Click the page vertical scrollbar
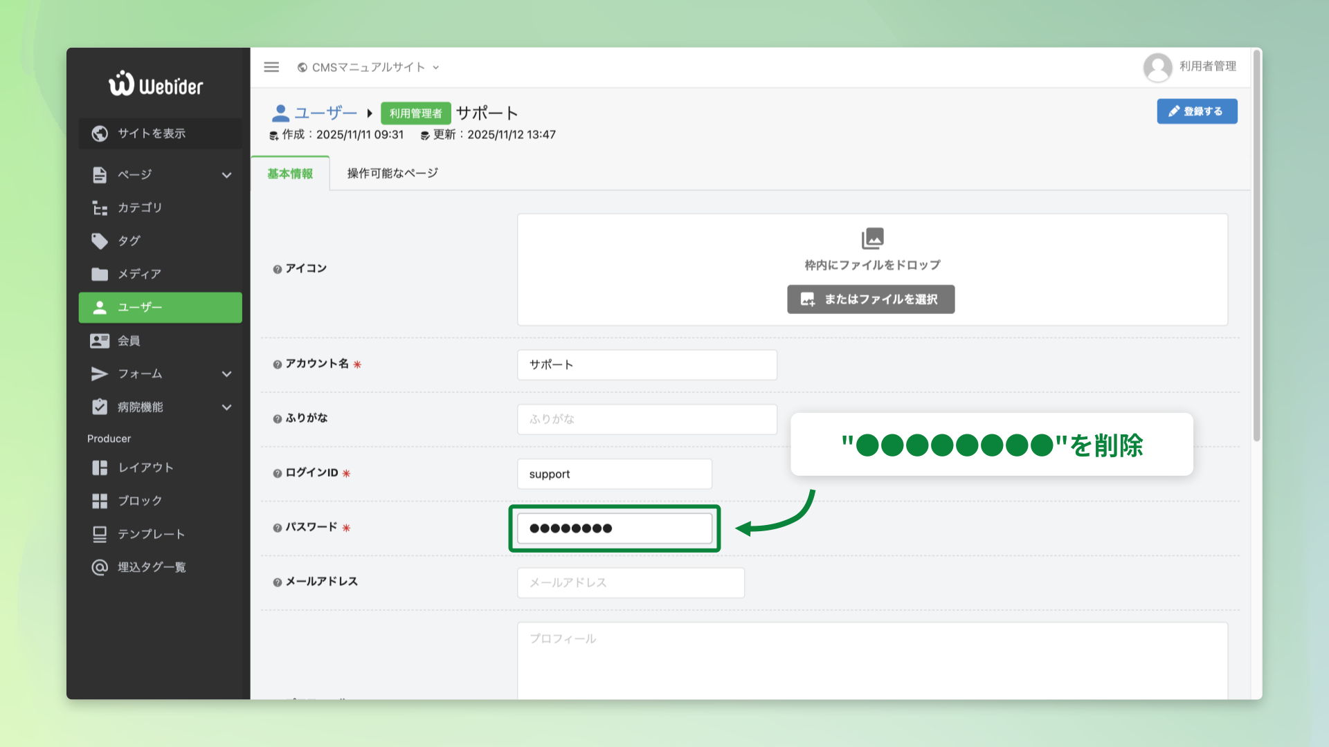This screenshot has height=747, width=1329. click(x=1257, y=246)
